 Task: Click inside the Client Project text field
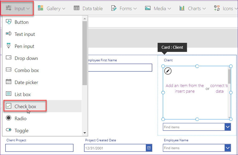coord(39,148)
